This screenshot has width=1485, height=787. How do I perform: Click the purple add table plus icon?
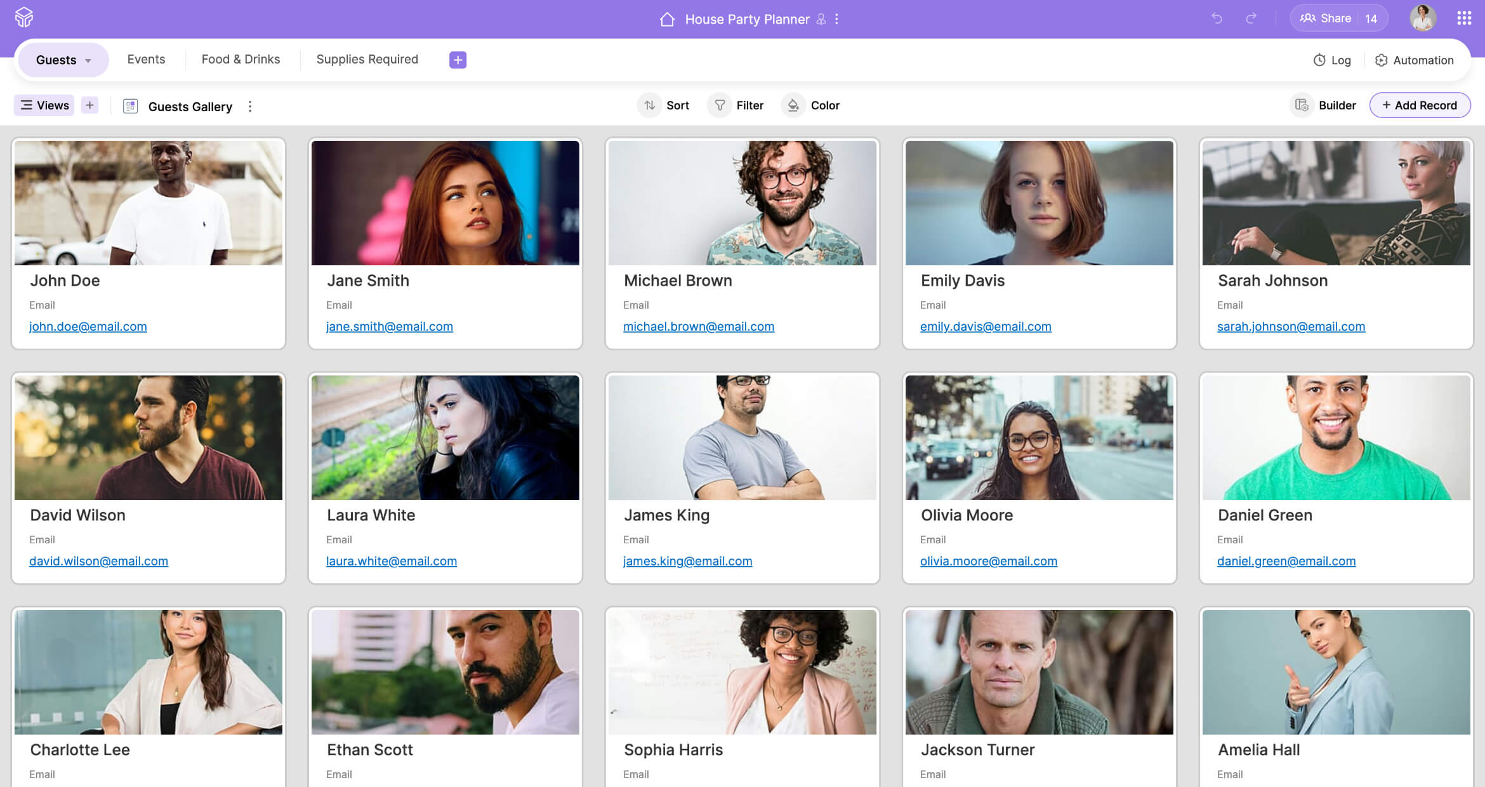[x=458, y=60]
